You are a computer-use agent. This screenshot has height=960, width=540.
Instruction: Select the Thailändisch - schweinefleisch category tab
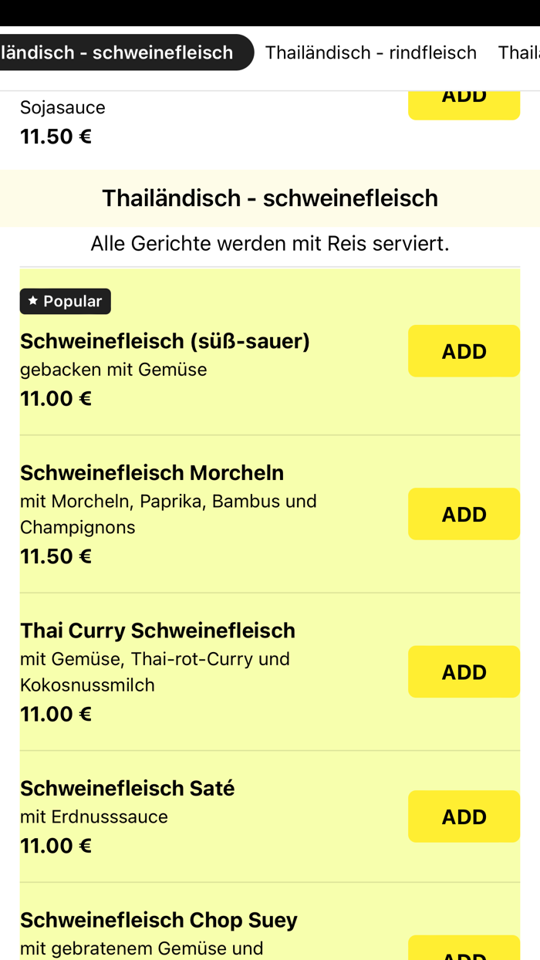coord(123,52)
